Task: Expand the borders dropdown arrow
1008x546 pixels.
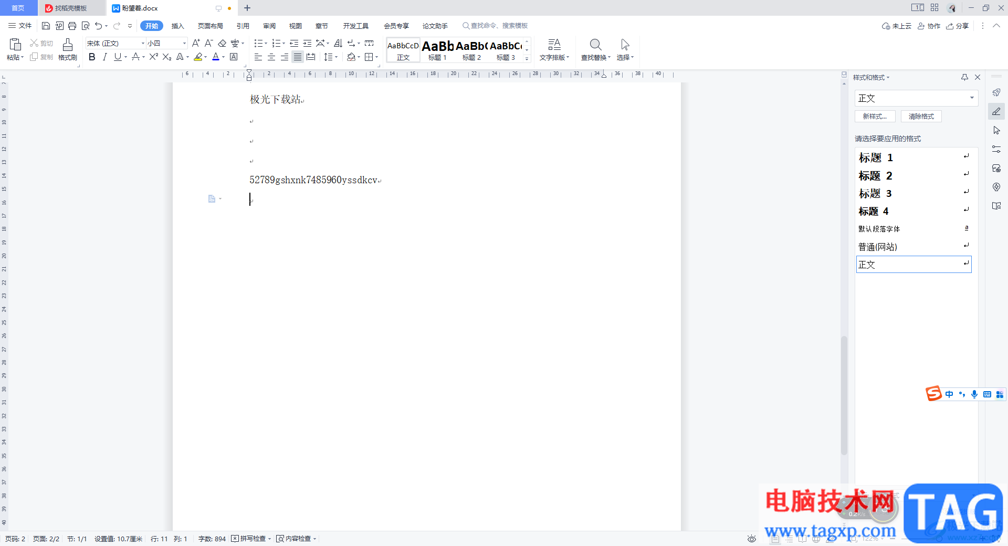Action: 377,57
